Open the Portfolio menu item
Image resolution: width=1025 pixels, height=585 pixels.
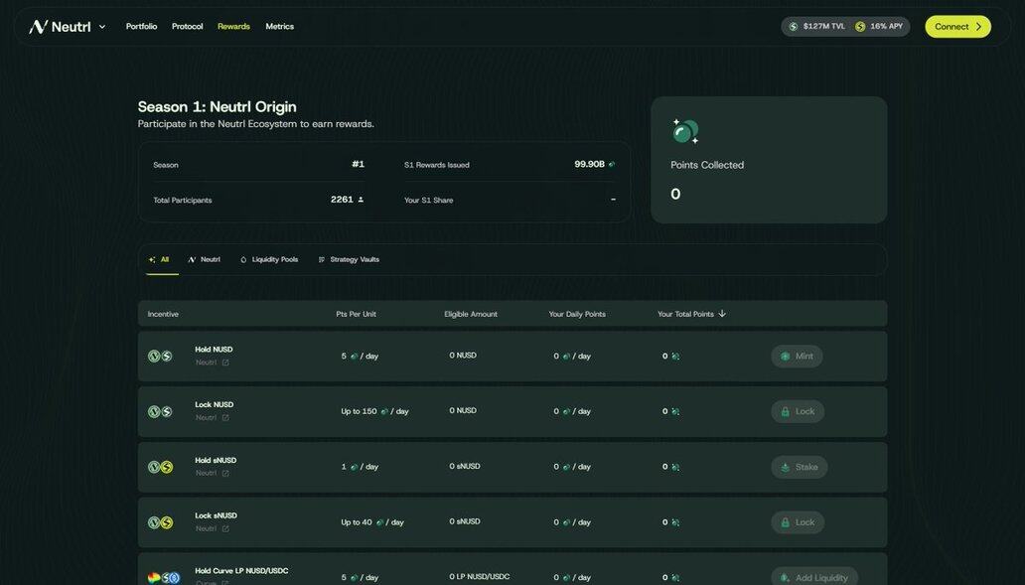[x=141, y=27]
